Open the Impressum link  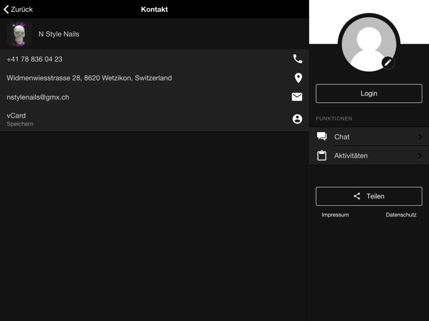tap(335, 215)
